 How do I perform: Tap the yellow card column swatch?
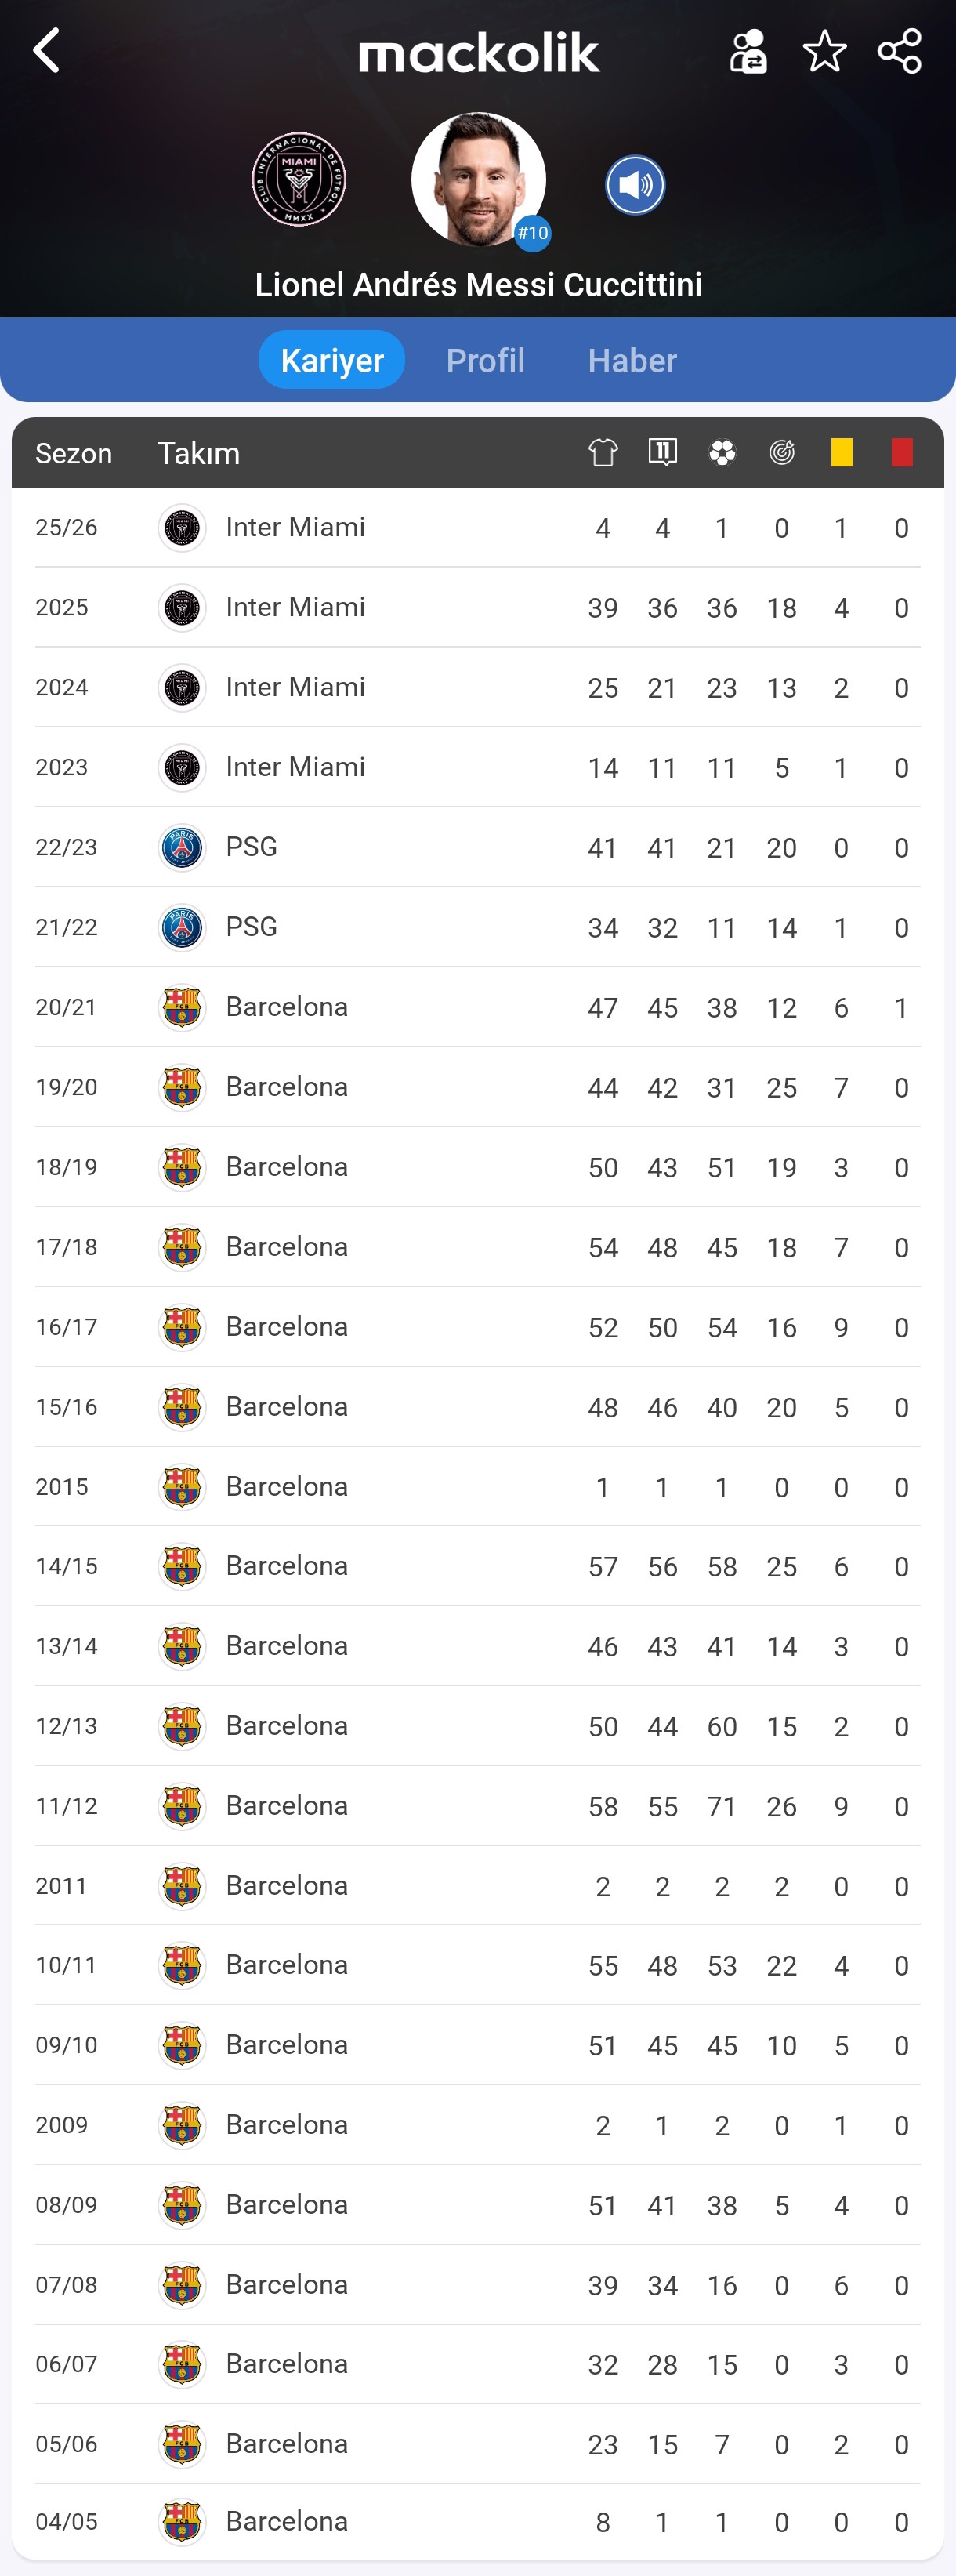(x=842, y=453)
